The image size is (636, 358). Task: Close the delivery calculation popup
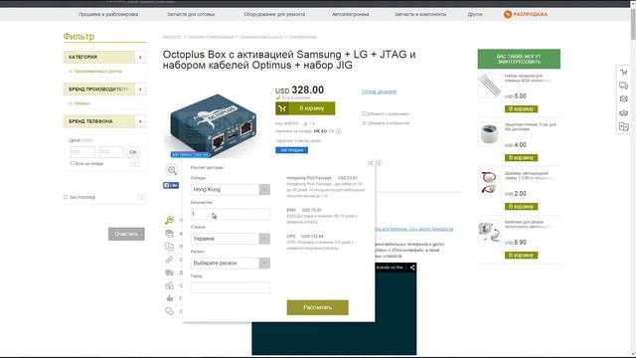(370, 163)
